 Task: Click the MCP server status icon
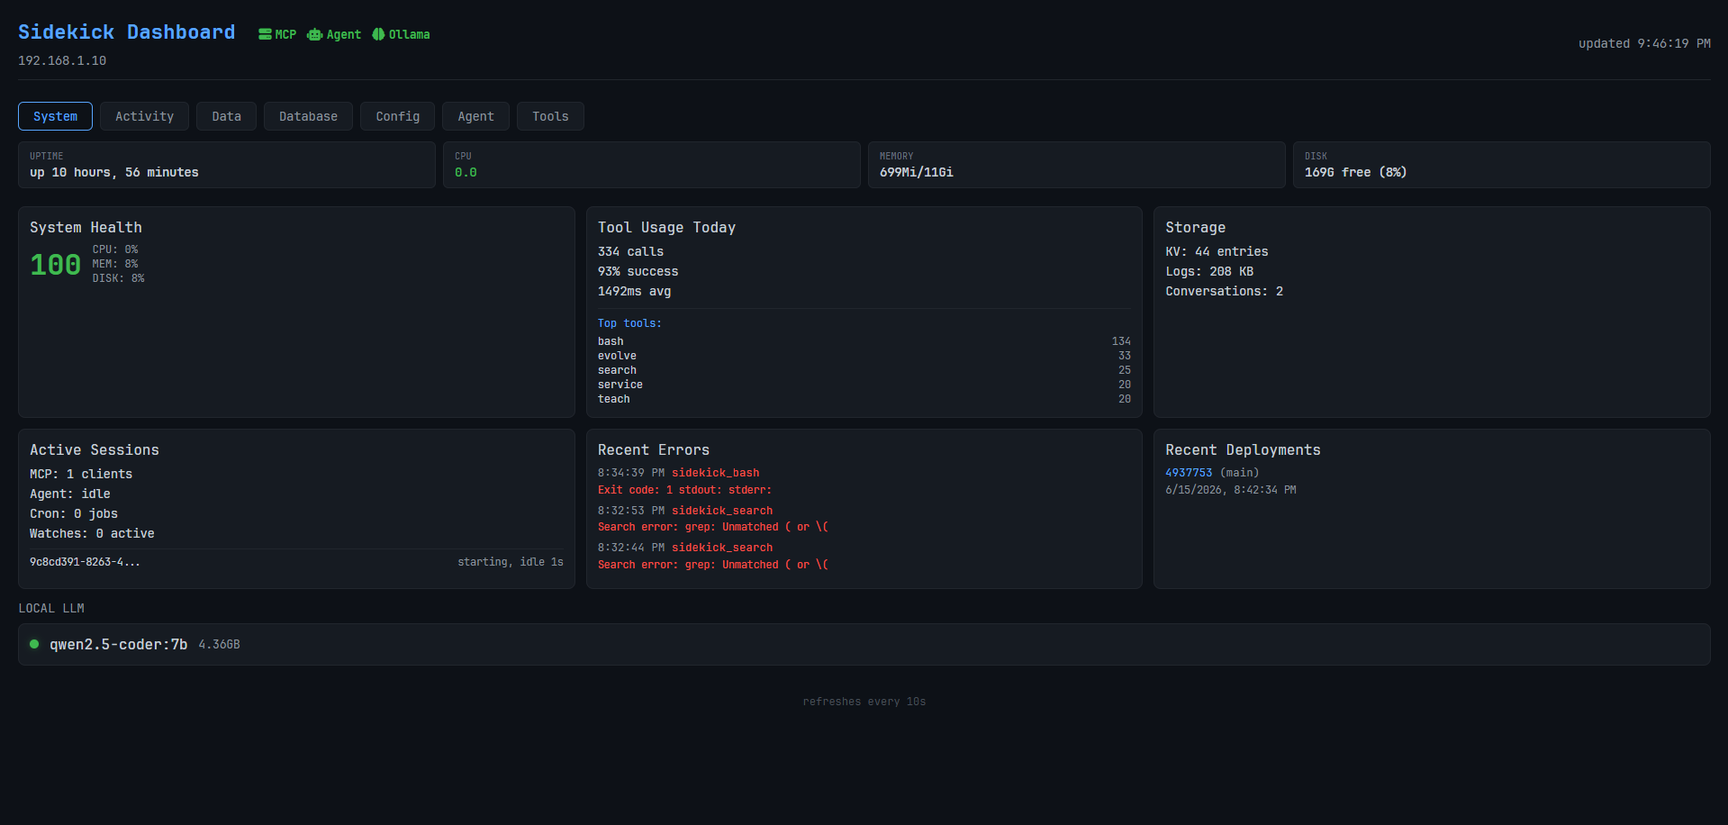265,34
